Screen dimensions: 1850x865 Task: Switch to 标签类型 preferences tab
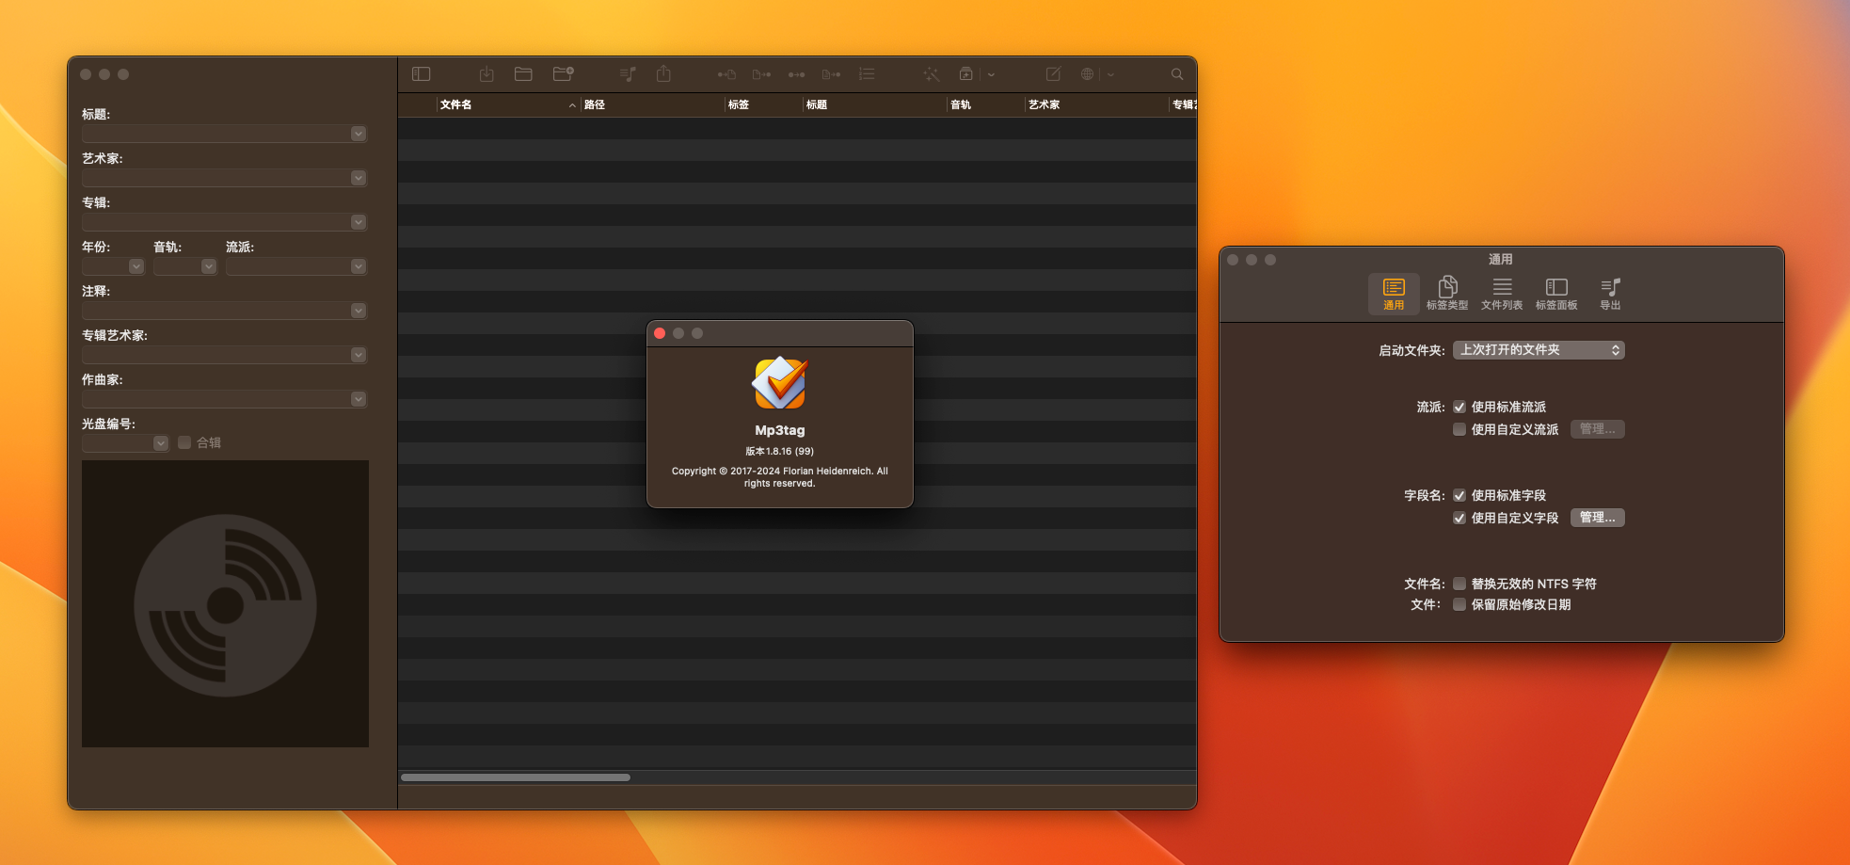pyautogui.click(x=1447, y=294)
